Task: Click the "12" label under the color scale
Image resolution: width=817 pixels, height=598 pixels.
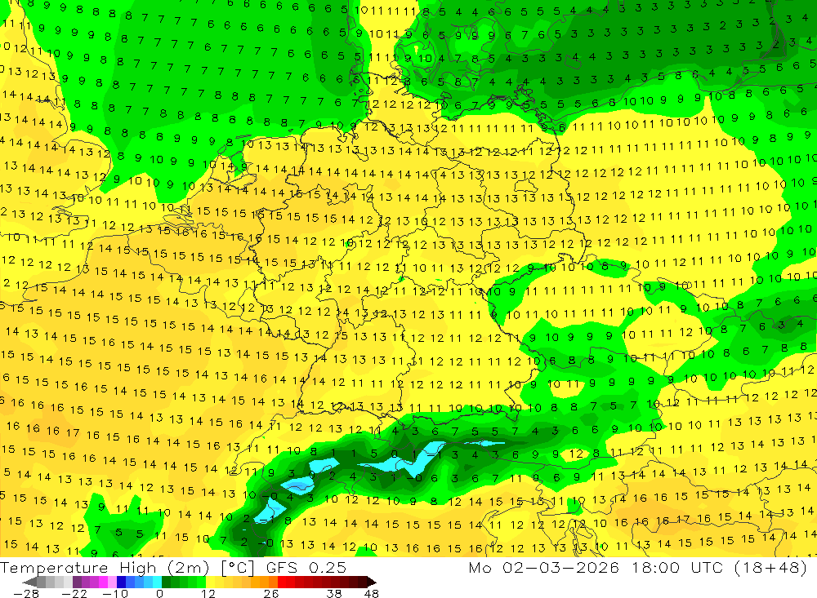Action: (x=208, y=594)
